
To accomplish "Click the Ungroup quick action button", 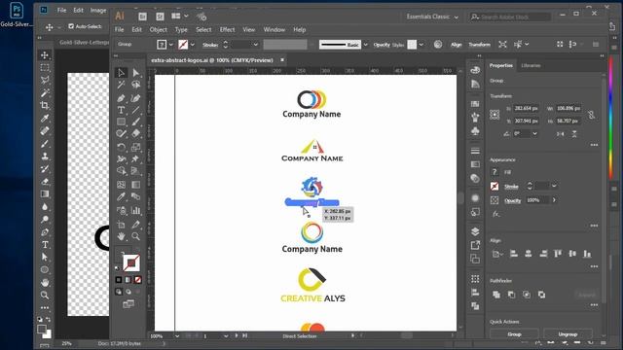I will click(568, 334).
